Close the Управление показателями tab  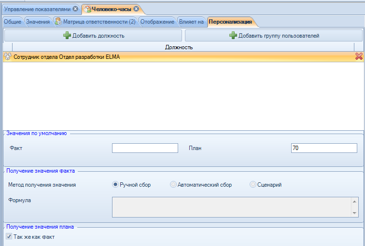click(75, 9)
